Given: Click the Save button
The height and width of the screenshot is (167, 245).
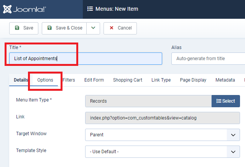Looking at the screenshot, I should 24,28.
